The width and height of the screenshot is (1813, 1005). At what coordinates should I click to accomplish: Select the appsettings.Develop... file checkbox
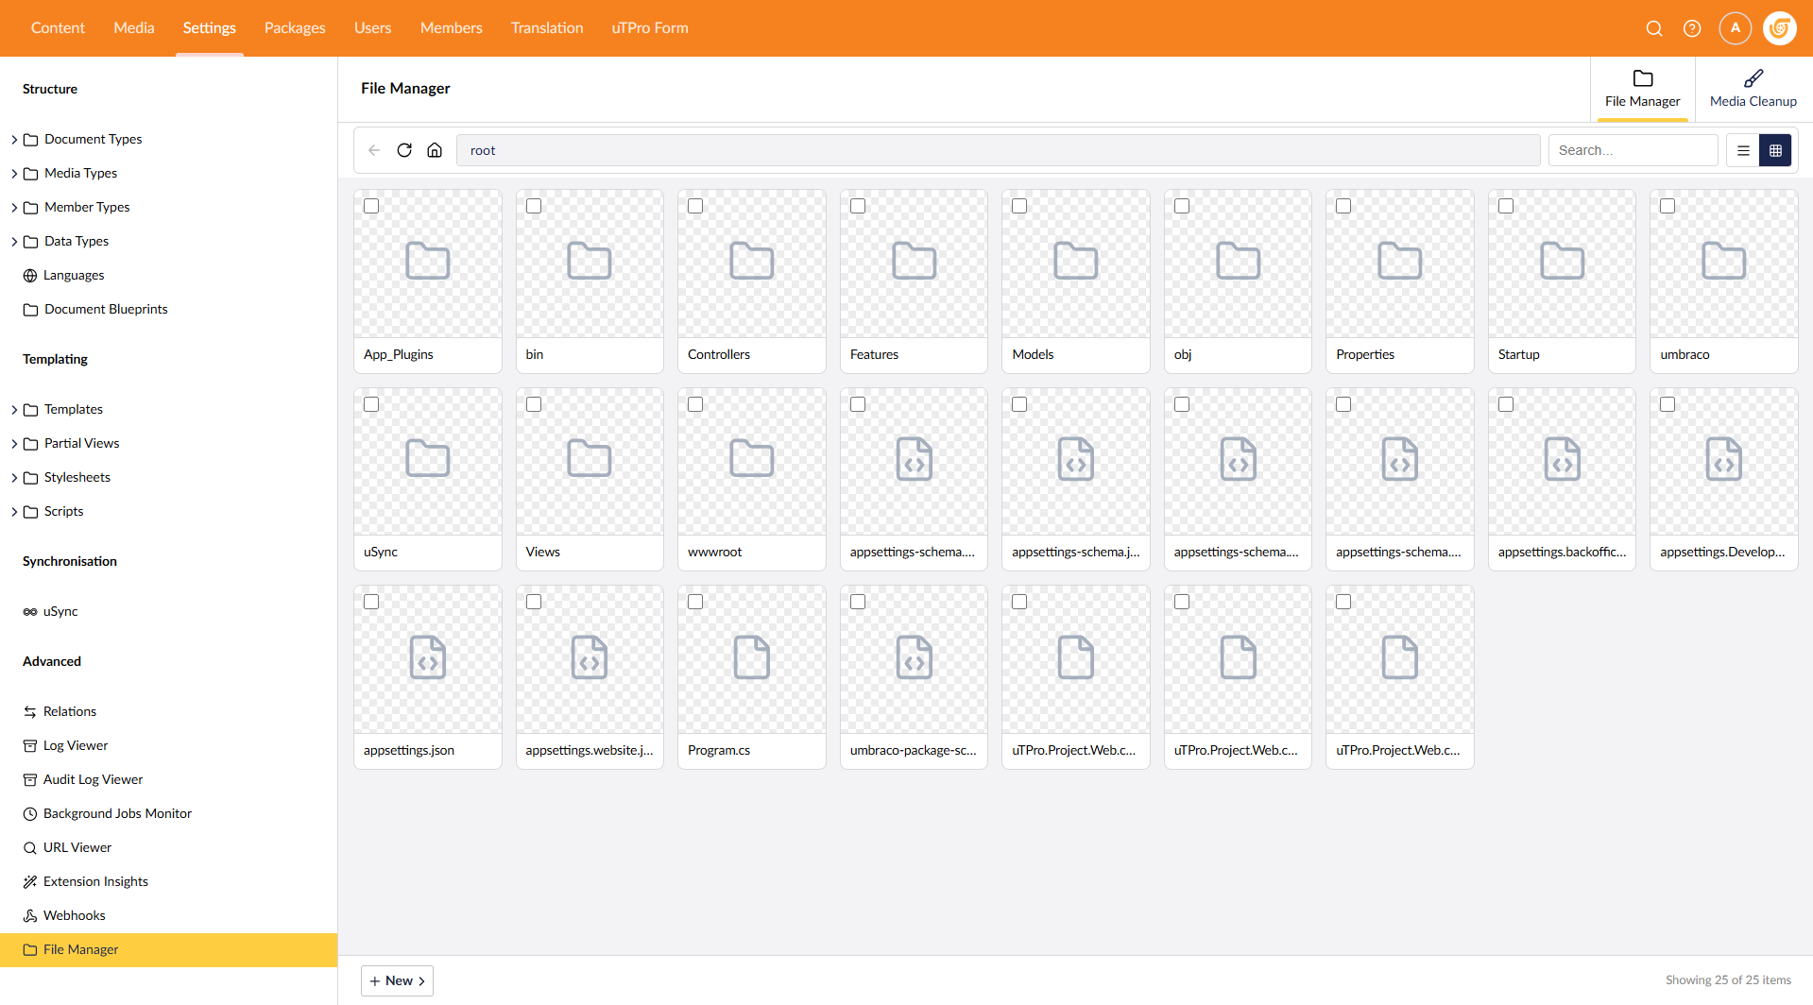click(1668, 404)
